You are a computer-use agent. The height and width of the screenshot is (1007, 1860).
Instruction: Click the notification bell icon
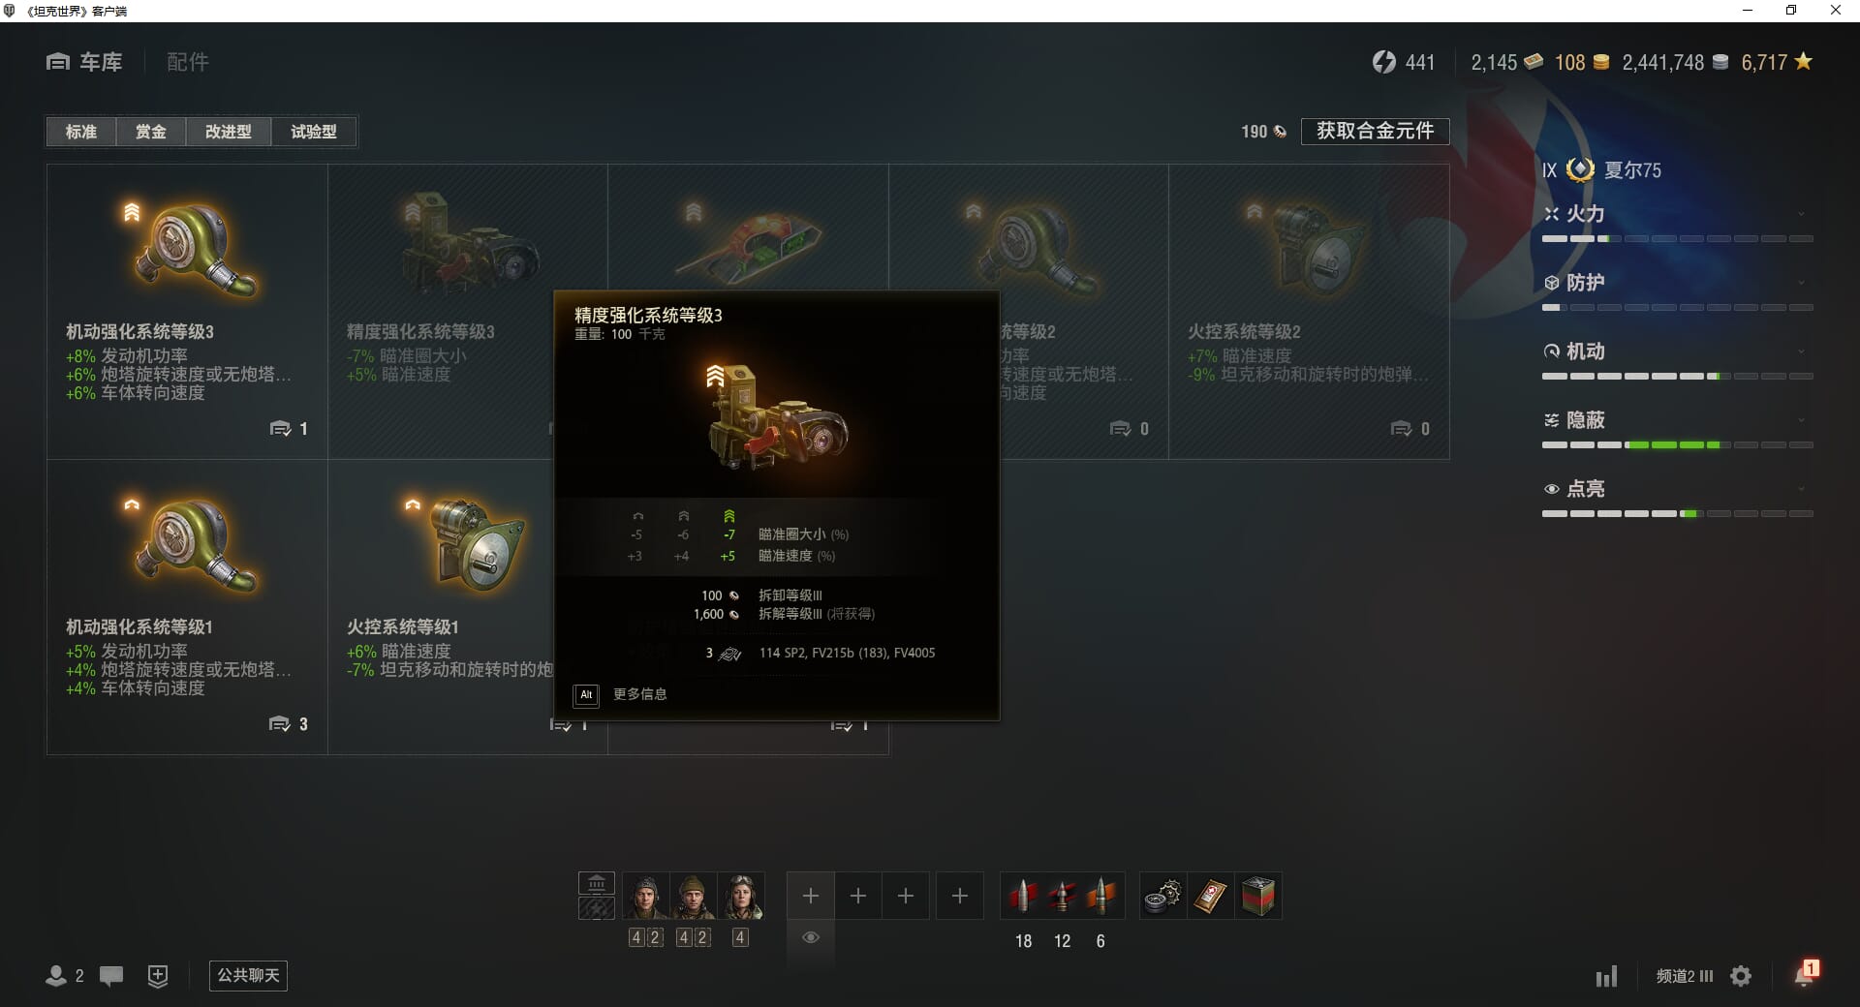pos(1805,974)
